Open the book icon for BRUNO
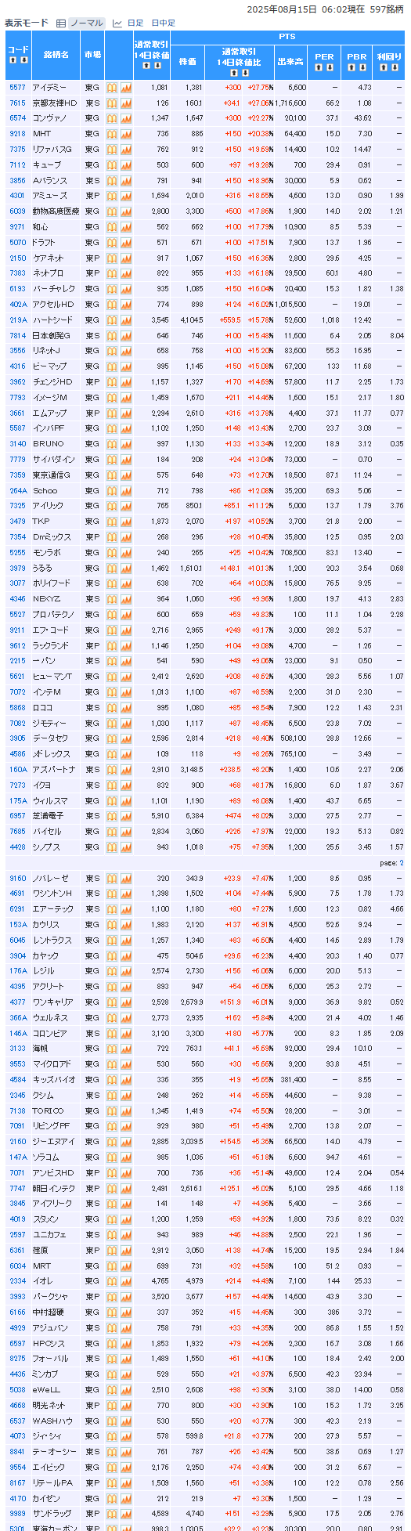 point(112,444)
